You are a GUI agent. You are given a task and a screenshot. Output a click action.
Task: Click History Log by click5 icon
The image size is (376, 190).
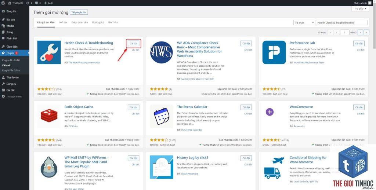(x=162, y=167)
